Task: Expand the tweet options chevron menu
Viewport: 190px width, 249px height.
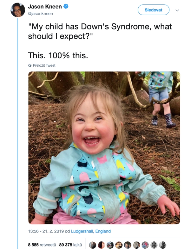Action: [x=177, y=10]
